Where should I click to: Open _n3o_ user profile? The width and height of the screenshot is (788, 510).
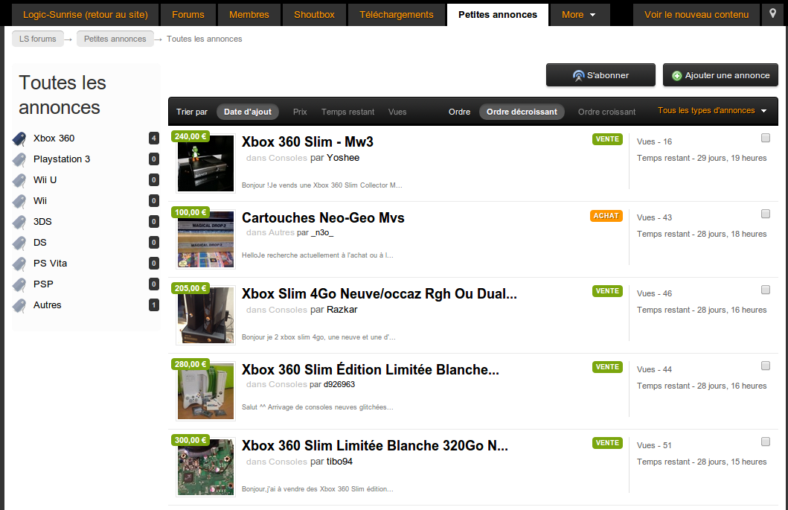[322, 232]
